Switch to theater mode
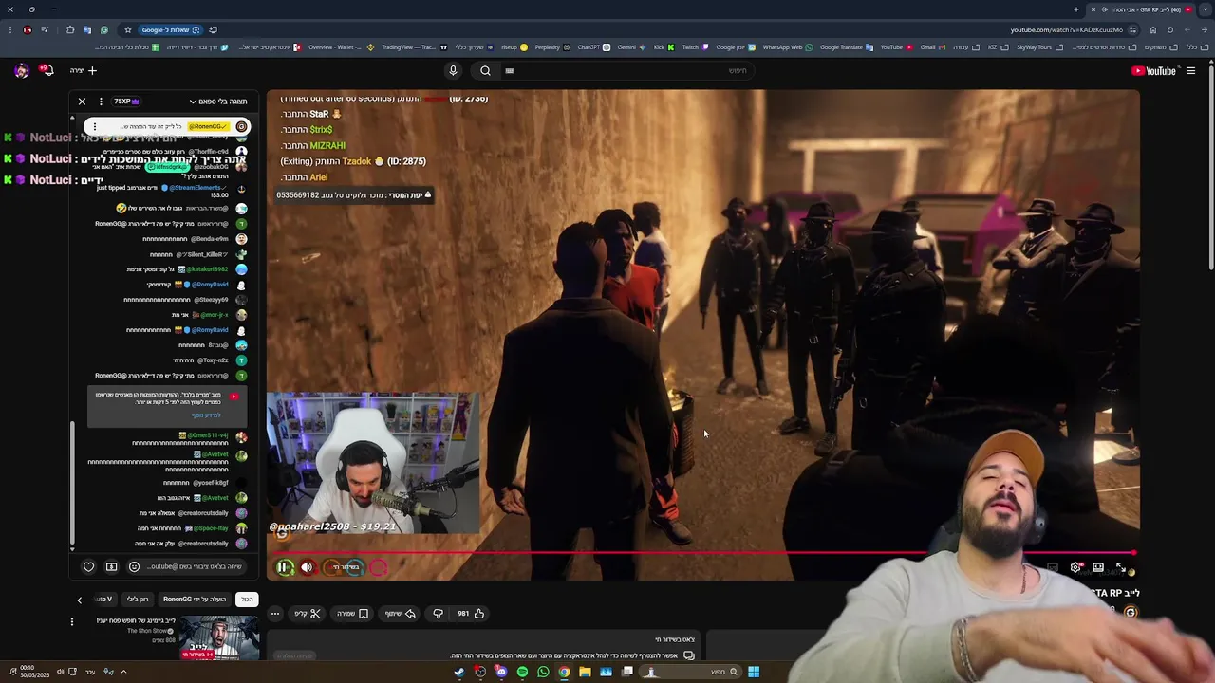 click(1098, 567)
